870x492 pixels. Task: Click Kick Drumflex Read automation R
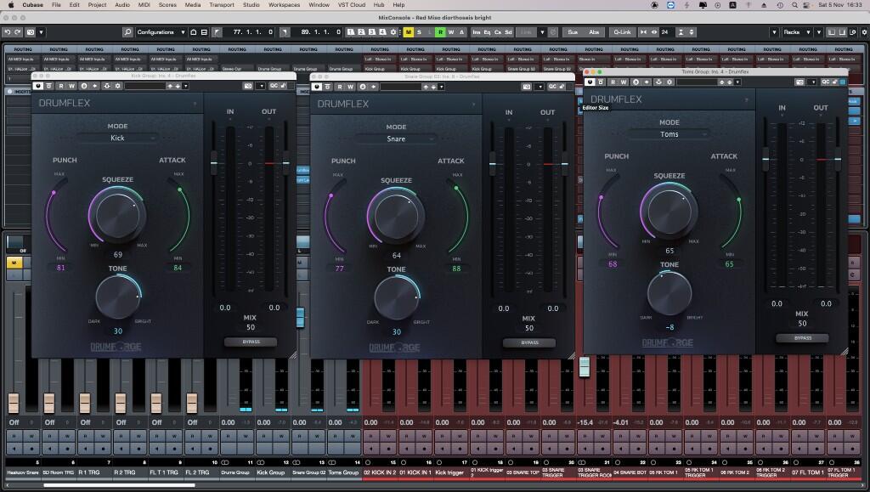tap(61, 86)
